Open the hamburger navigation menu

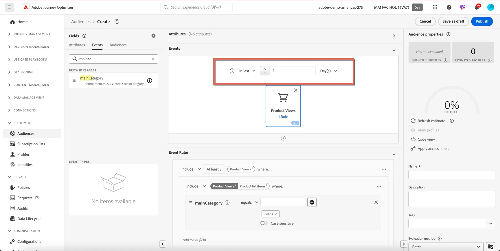click(9, 7)
